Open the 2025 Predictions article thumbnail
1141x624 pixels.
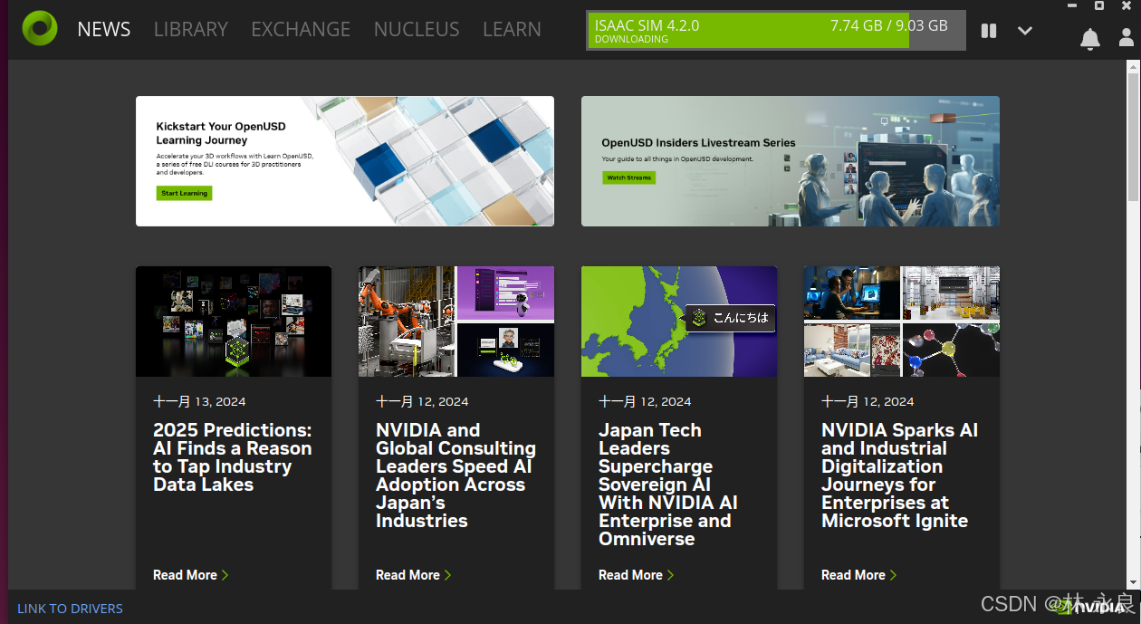point(234,322)
